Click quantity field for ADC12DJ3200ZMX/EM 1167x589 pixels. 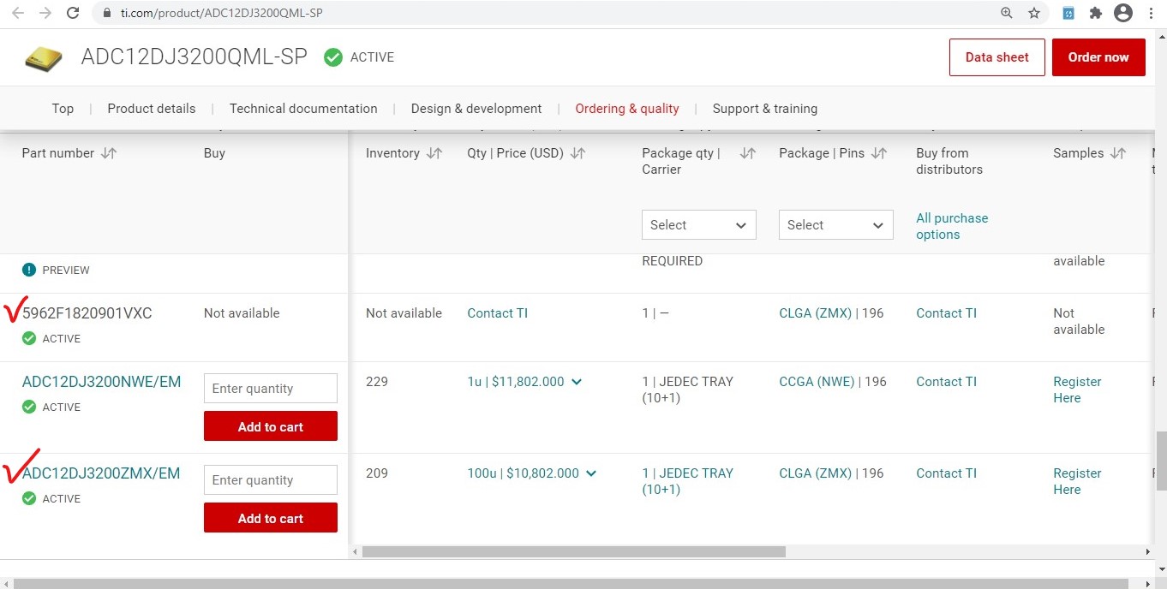271,479
